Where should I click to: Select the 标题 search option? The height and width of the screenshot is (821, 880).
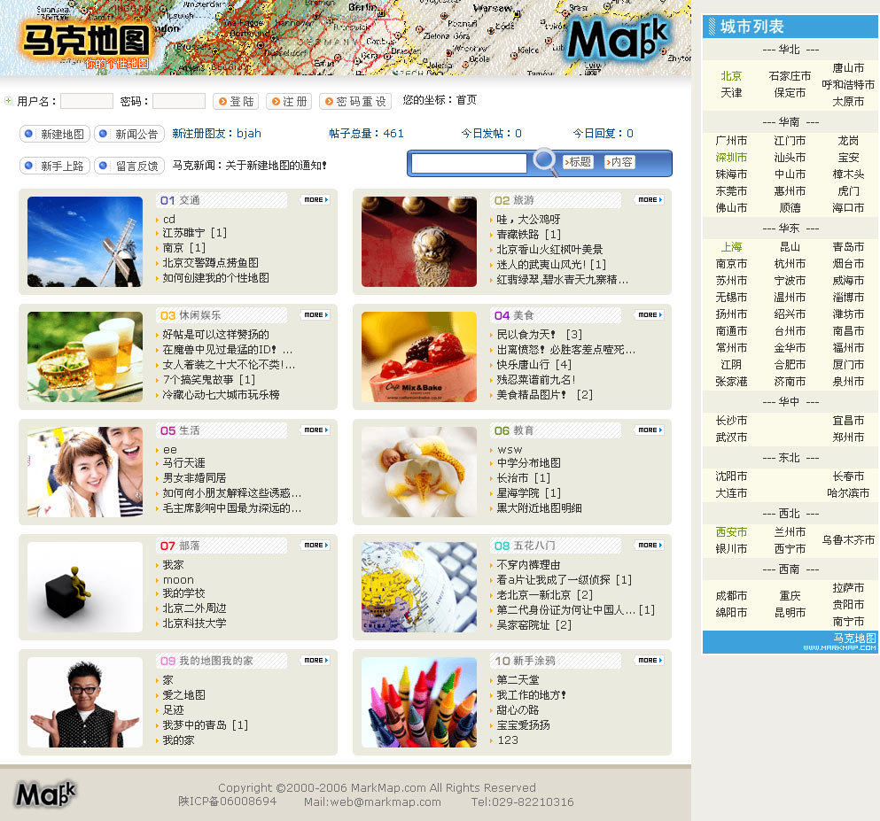578,162
